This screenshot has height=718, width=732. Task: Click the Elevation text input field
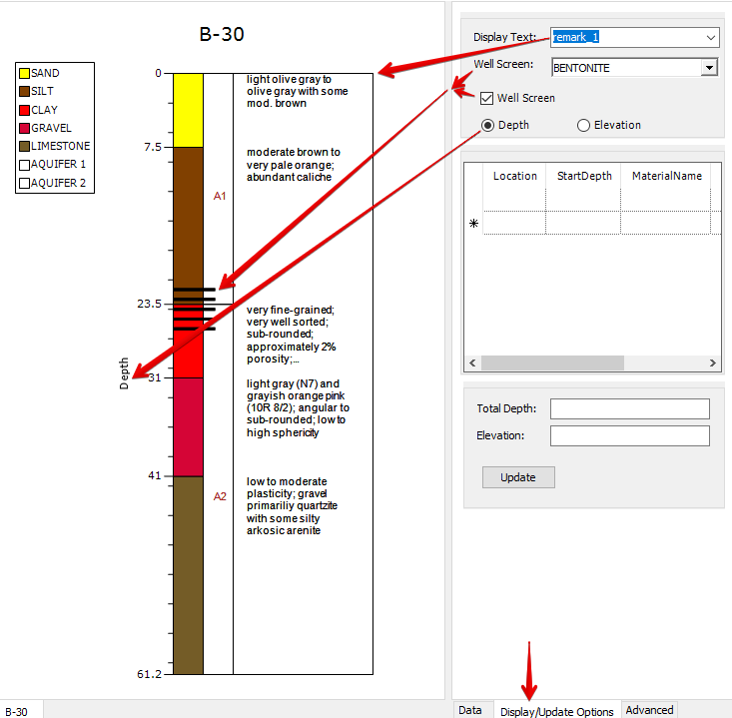(629, 435)
